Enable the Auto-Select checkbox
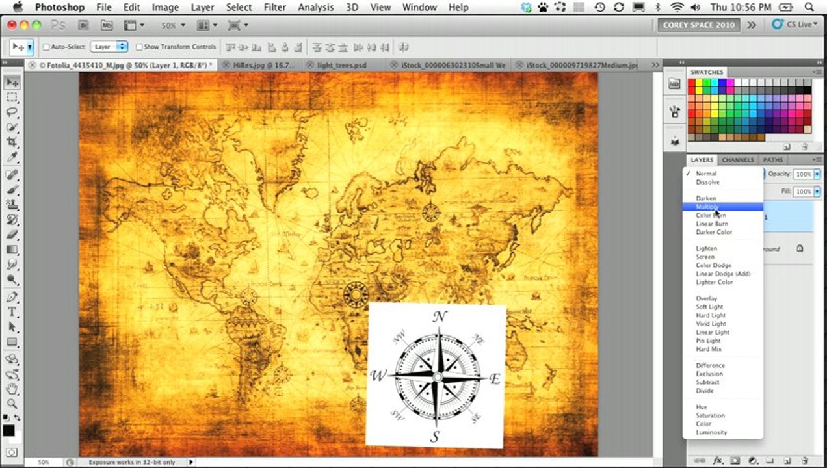This screenshot has width=827, height=468. [x=46, y=47]
